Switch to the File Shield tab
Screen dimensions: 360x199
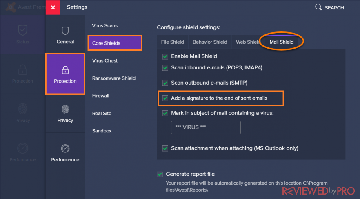coord(172,42)
